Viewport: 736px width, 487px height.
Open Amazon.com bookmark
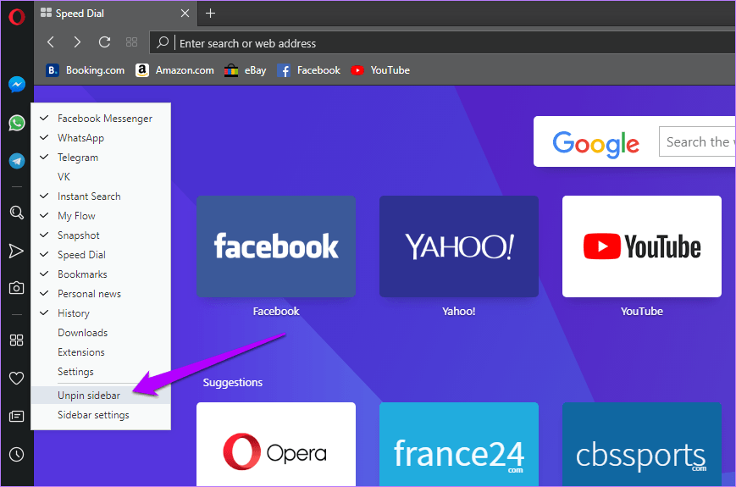pyautogui.click(x=174, y=70)
